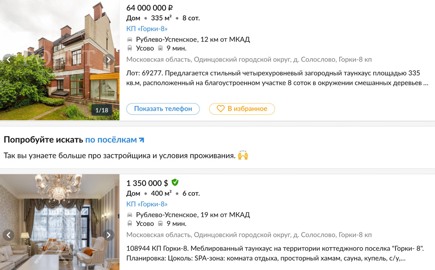Click Показать телефон button
Image resolution: width=435 pixels, height=270 pixels.
tap(163, 109)
